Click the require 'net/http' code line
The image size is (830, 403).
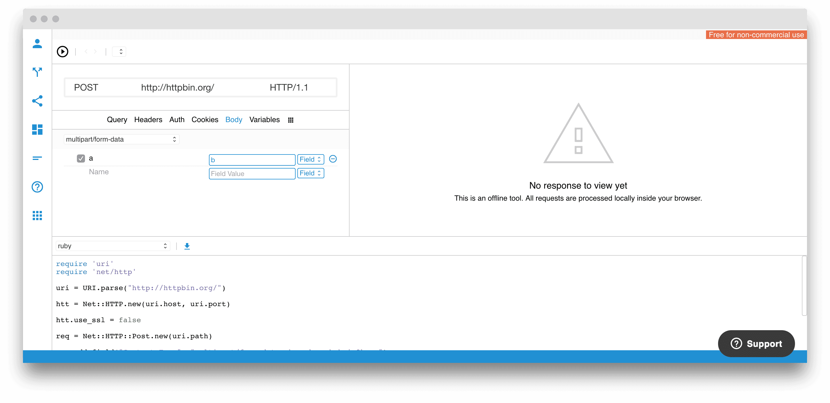tap(96, 272)
